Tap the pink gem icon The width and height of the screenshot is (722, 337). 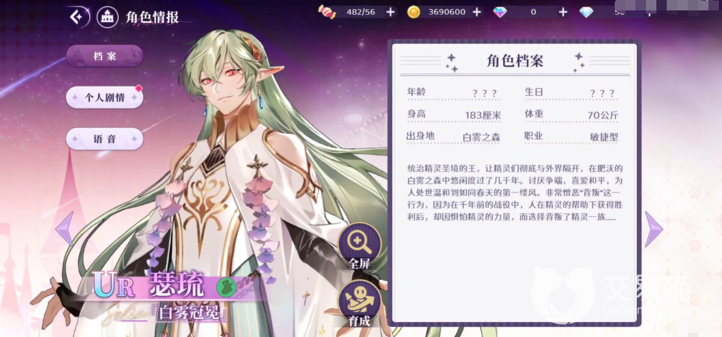pos(500,11)
